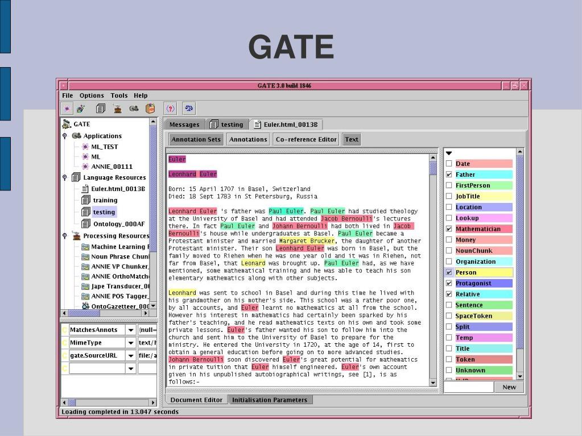
Task: Uncheck the Person annotation checkbox
Action: (x=449, y=272)
